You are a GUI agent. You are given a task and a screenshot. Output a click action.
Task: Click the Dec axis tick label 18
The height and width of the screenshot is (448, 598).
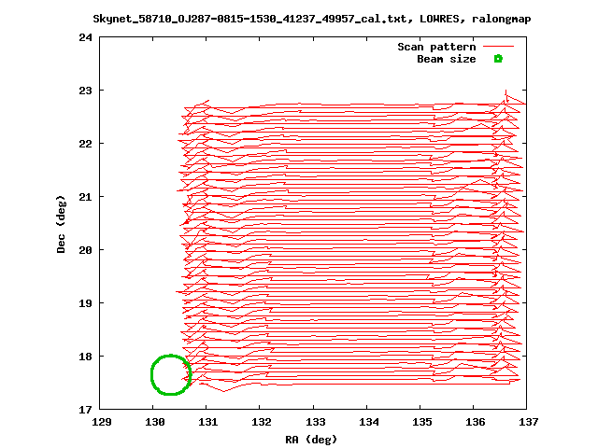coord(85,357)
